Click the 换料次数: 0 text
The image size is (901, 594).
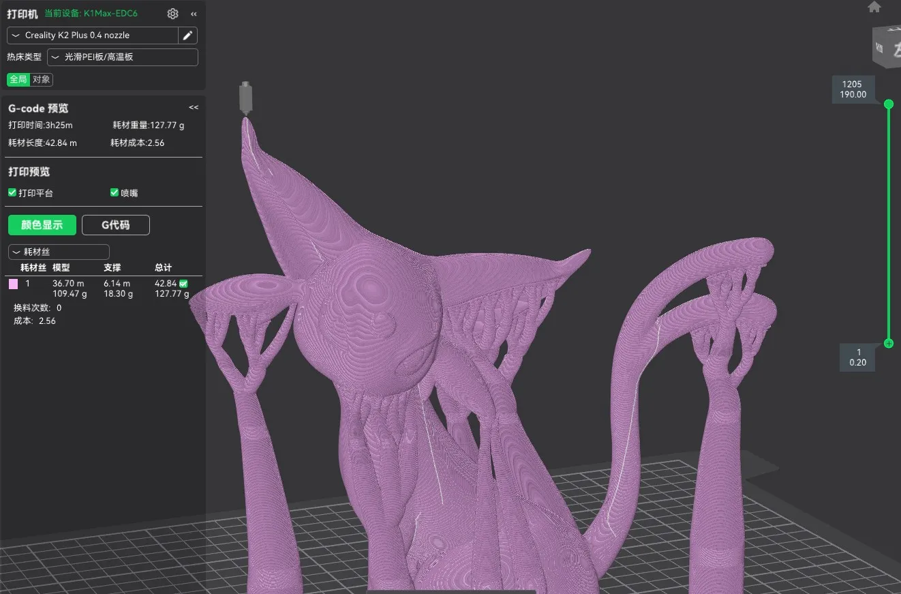click(37, 308)
